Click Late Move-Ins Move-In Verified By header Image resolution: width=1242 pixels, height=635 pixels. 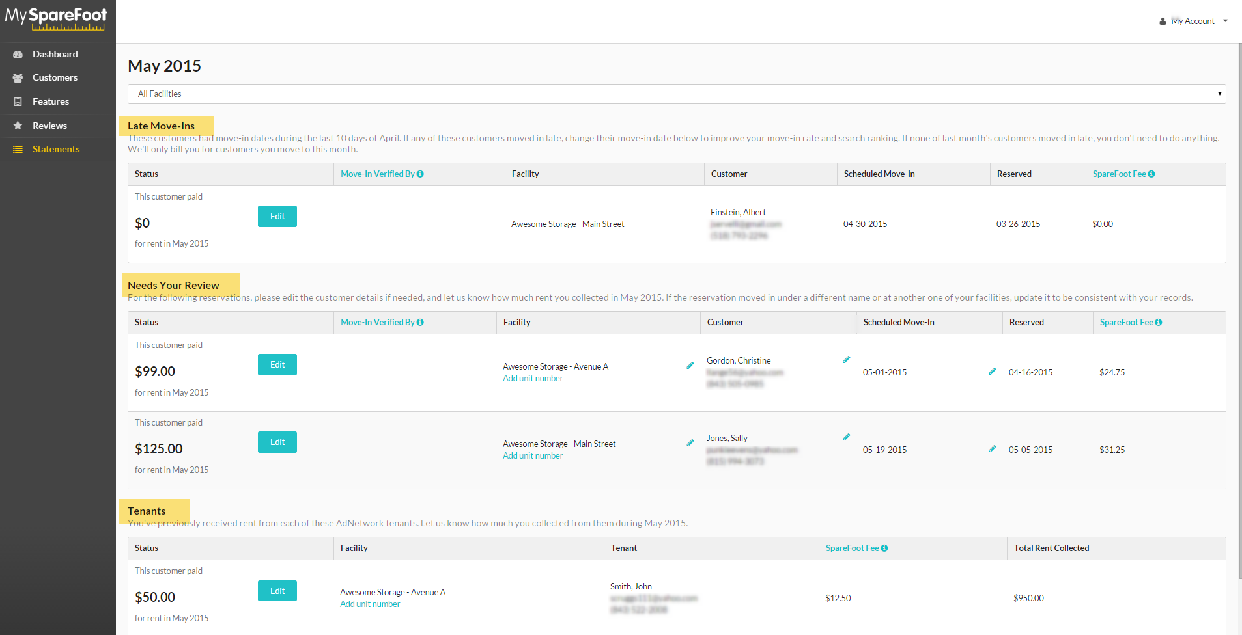[x=378, y=174]
